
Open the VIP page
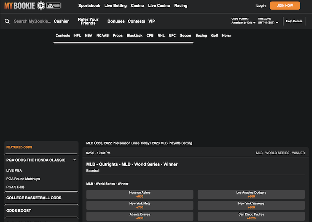tap(152, 21)
